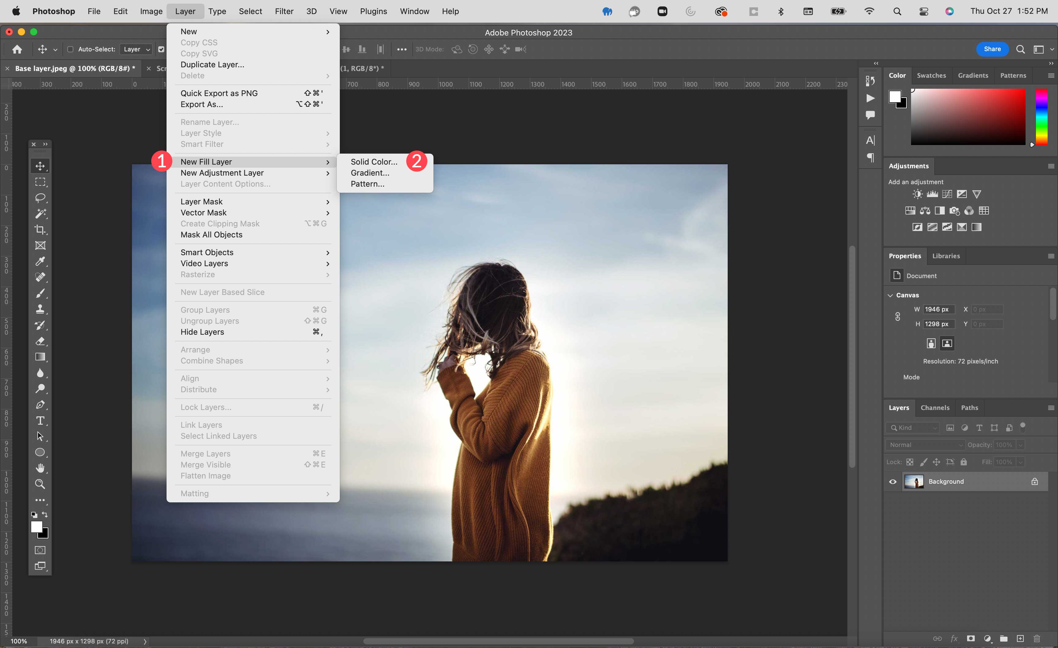Screen dimensions: 1058x648
Task: Toggle Auto-Select checkbox in toolbar
Action: click(x=70, y=49)
